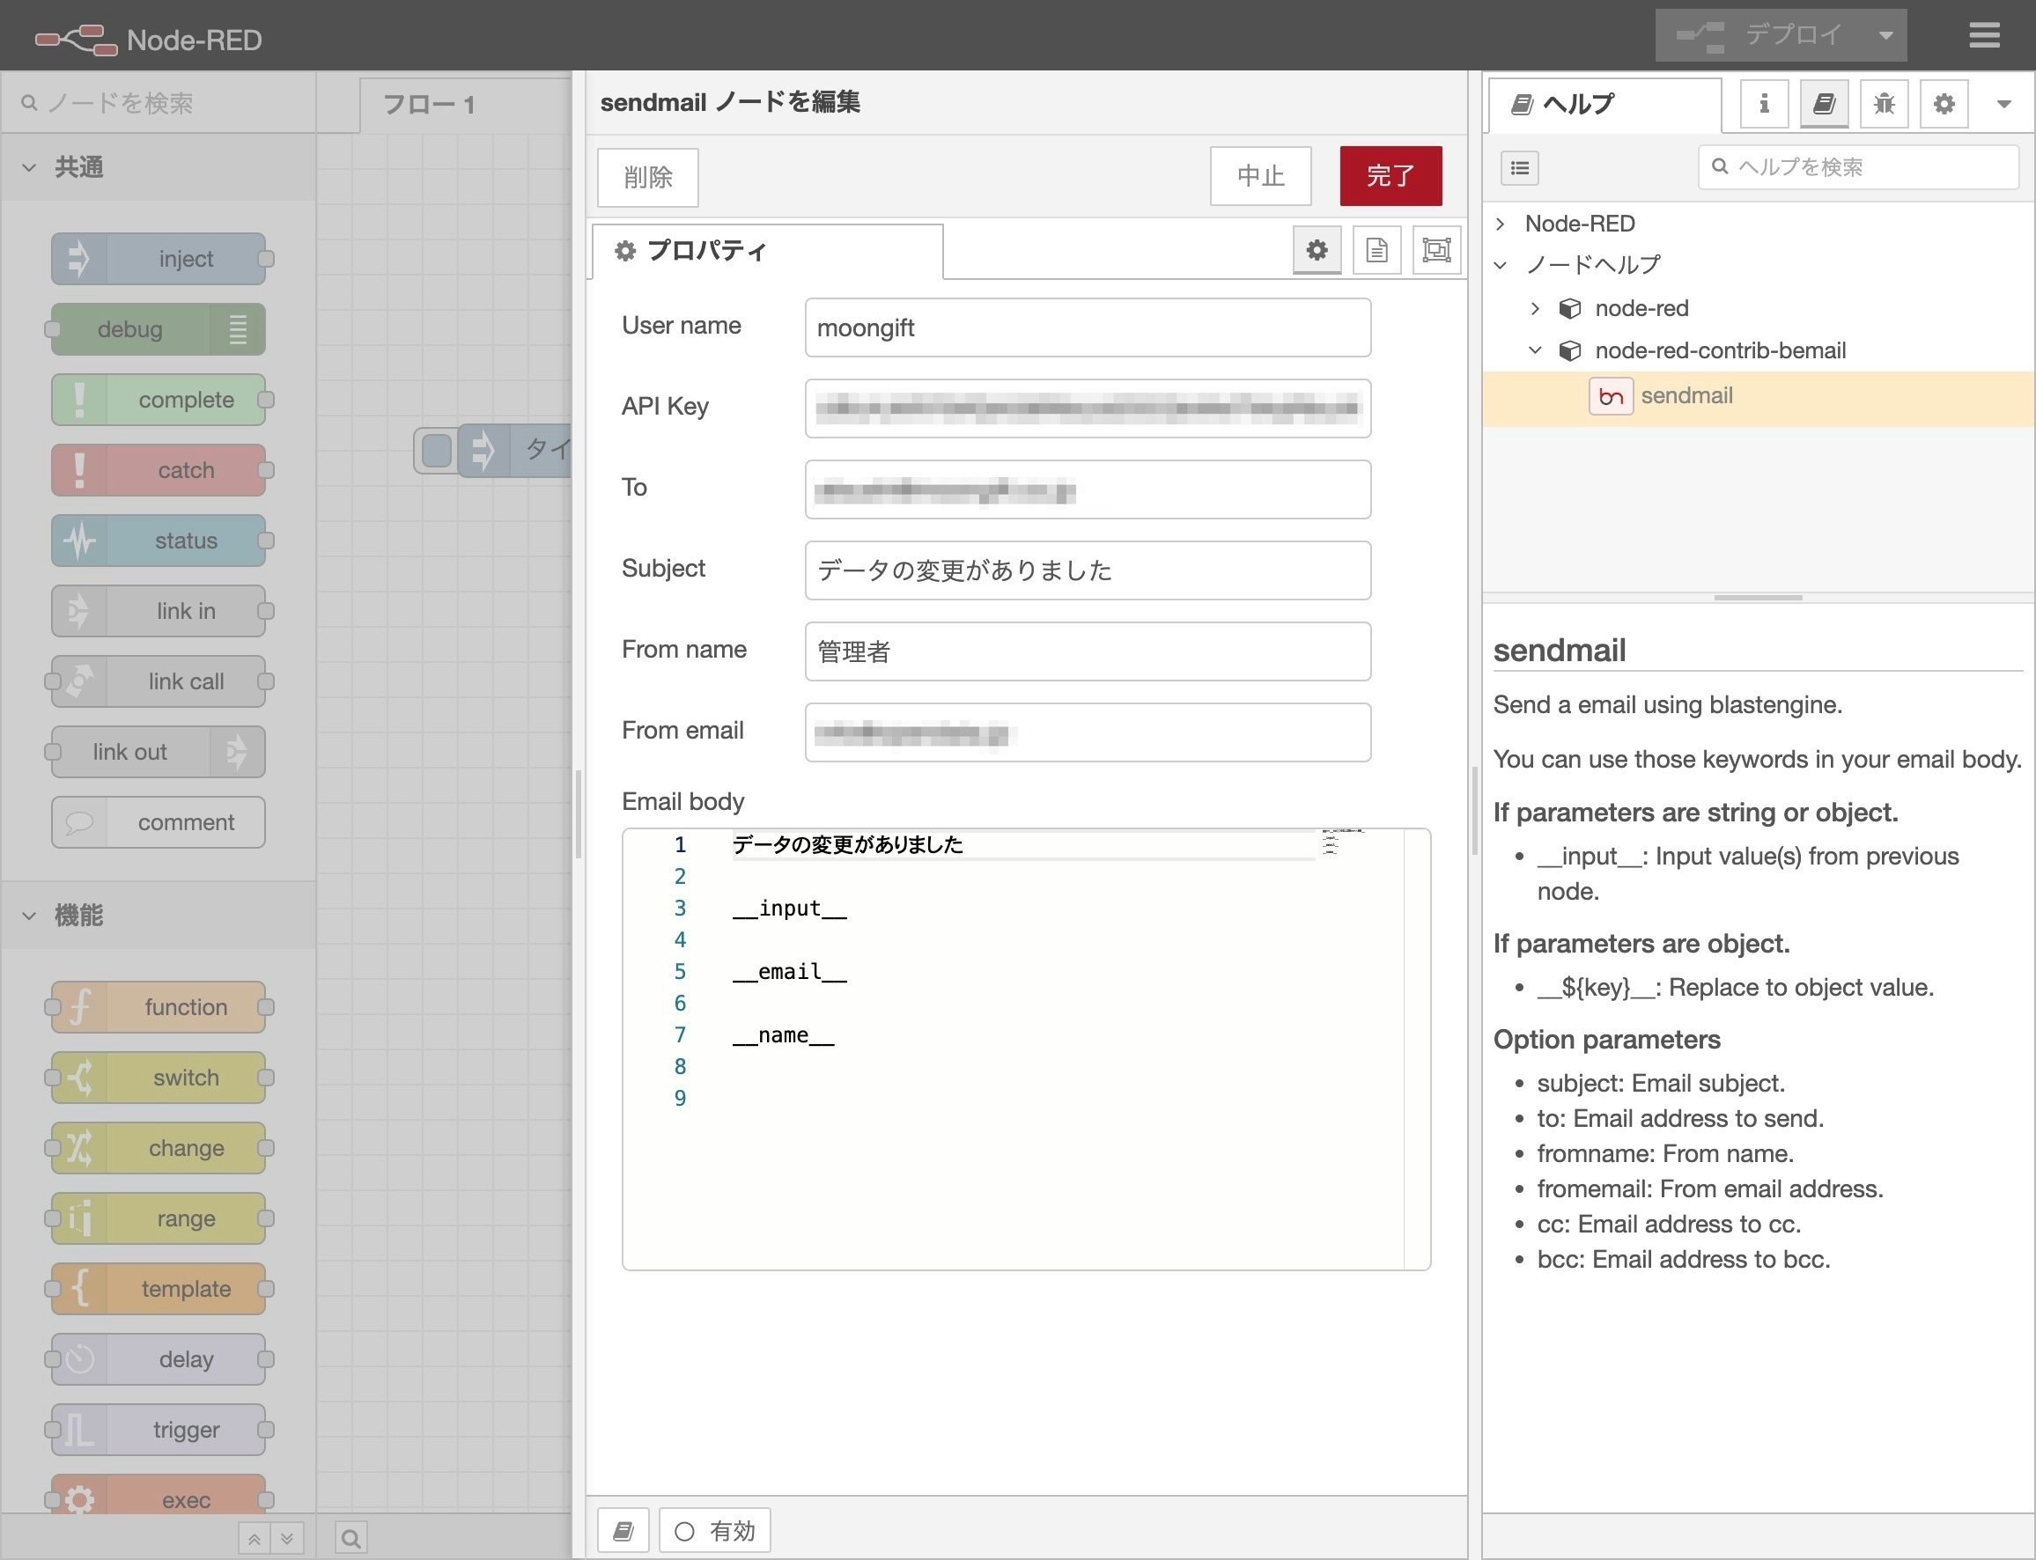Open the debug messages bug icon
This screenshot has height=1560, width=2036.
coord(1884,103)
